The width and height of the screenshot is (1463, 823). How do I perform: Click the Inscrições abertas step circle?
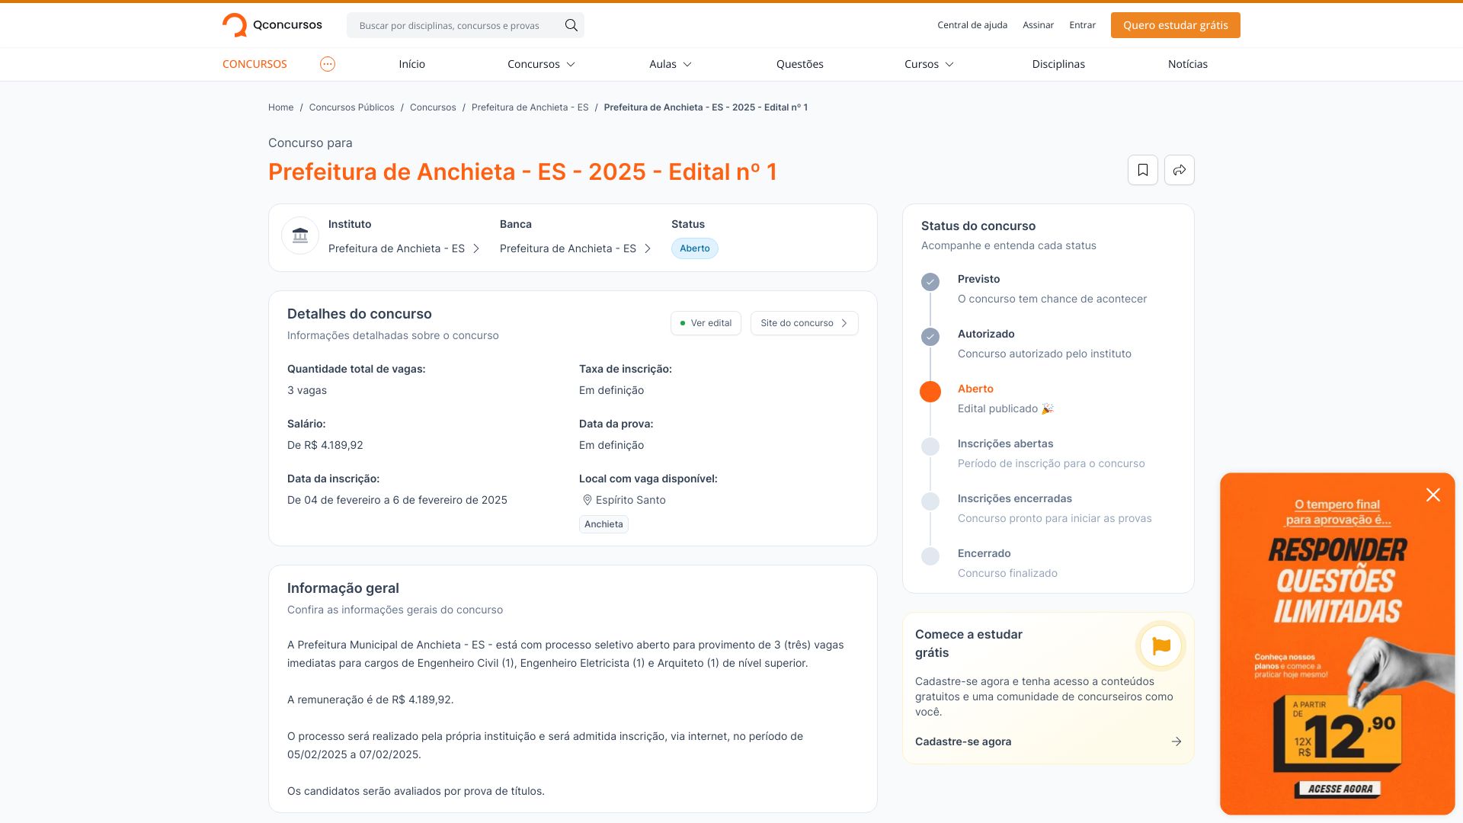click(930, 447)
